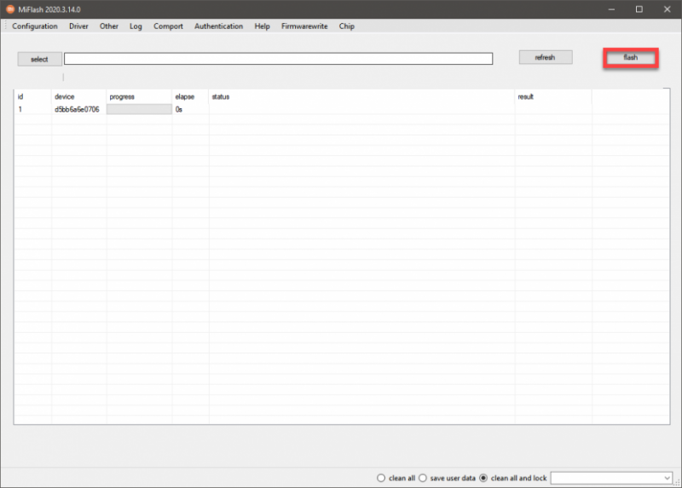Viewport: 682px width, 488px height.
Task: Open the Other menu
Action: tap(109, 26)
